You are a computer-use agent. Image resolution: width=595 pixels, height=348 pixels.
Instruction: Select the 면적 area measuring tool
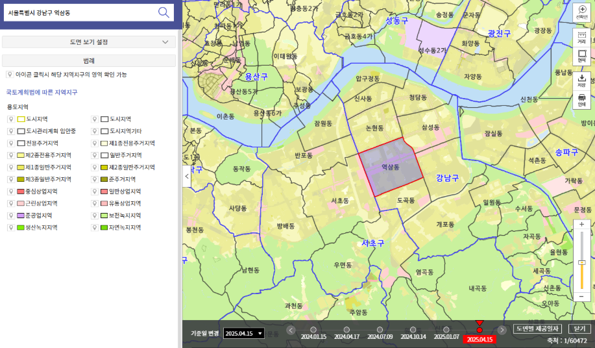tap(581, 56)
